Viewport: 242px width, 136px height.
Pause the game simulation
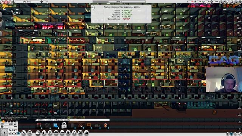coord(10,133)
